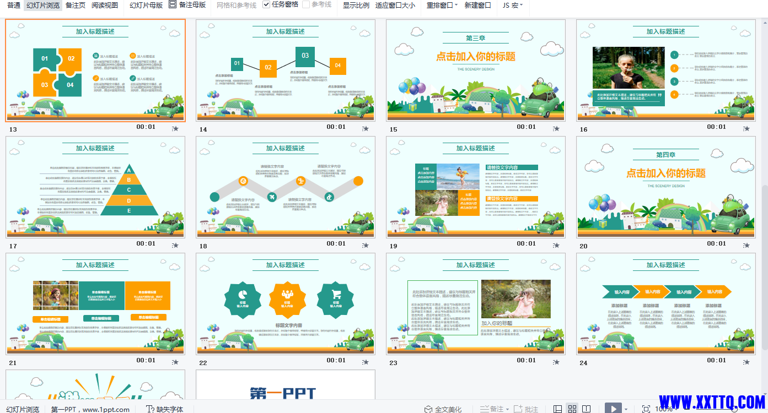Click the zoom slider handle in status bar

coord(734,409)
